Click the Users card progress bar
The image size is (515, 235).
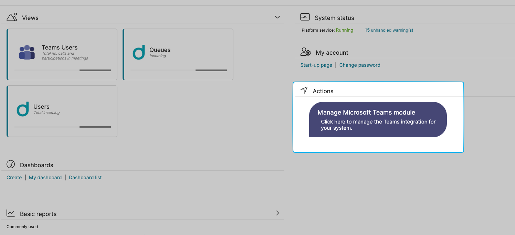point(63,127)
